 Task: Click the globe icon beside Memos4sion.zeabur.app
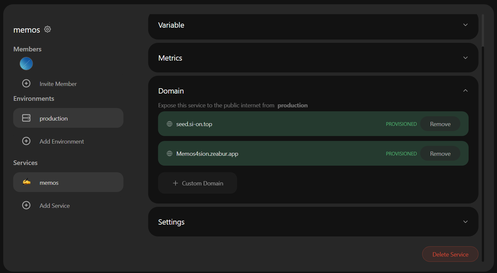click(170, 154)
